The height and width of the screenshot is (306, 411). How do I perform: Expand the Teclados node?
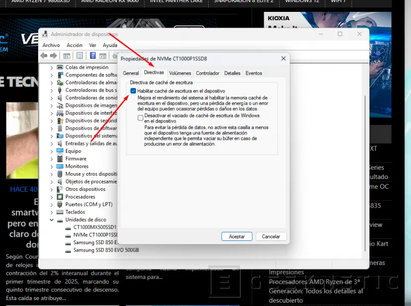pos(52,212)
